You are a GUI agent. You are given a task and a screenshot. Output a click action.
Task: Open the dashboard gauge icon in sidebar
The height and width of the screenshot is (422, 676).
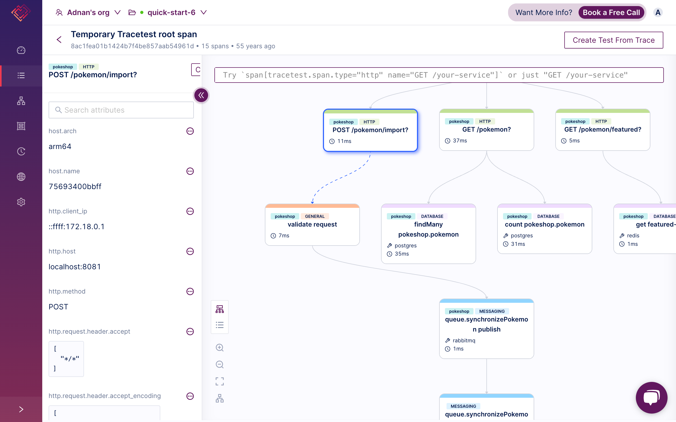(x=21, y=50)
